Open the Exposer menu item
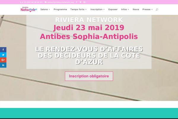 point(113,10)
